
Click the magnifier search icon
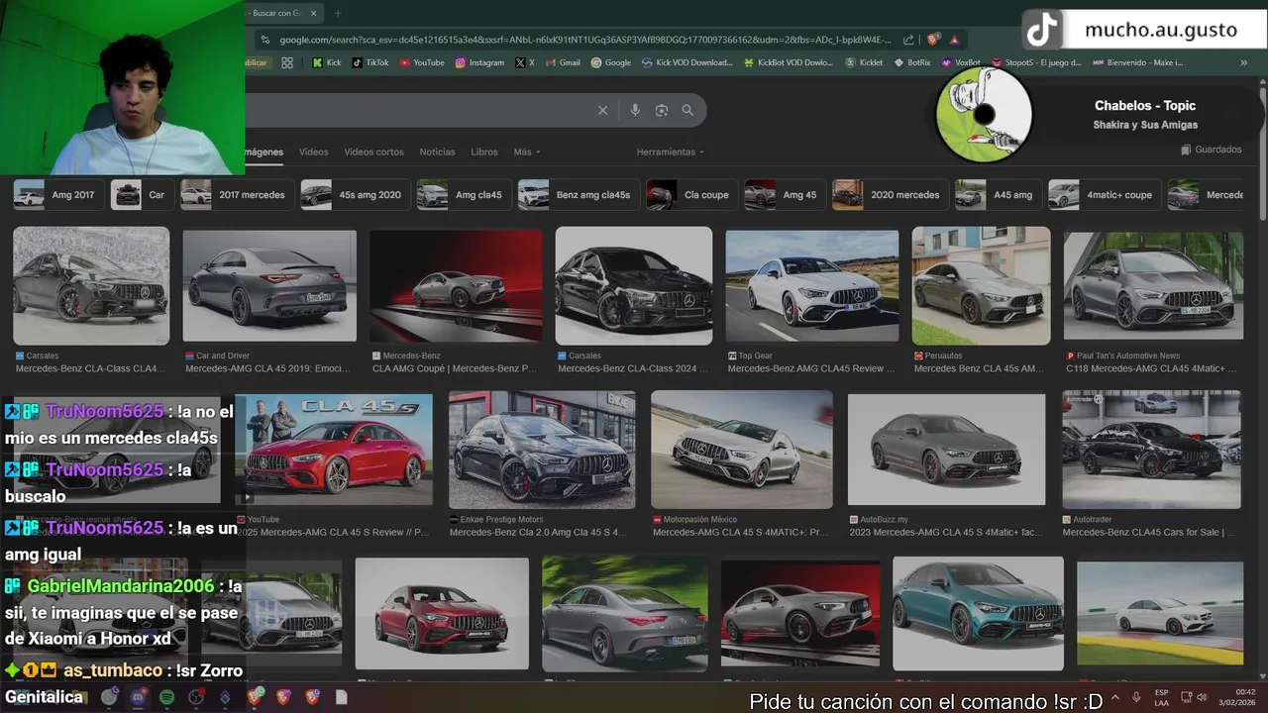687,110
